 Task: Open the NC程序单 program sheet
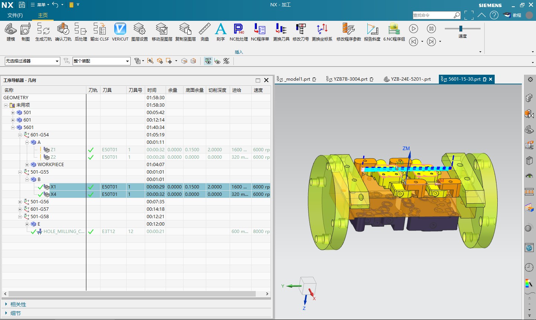[x=260, y=32]
